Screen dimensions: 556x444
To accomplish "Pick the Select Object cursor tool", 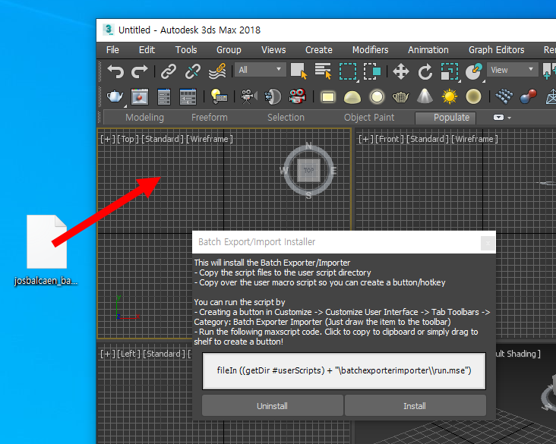I will [299, 71].
